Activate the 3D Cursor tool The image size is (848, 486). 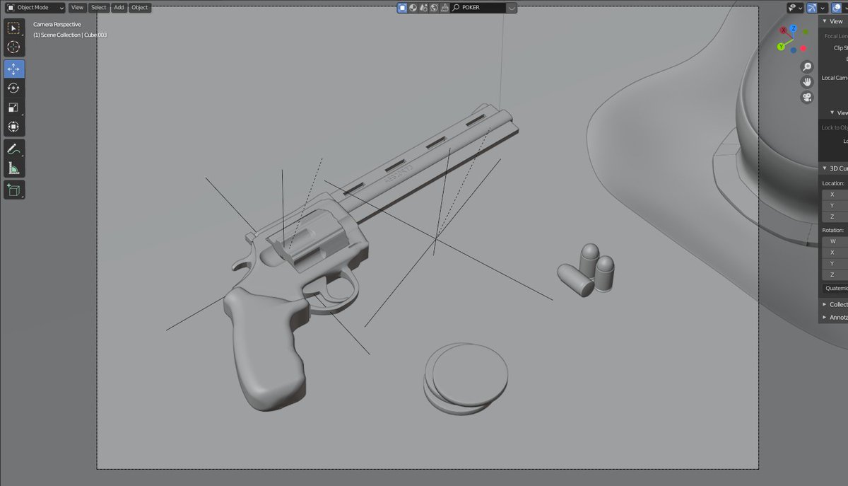tap(14, 47)
